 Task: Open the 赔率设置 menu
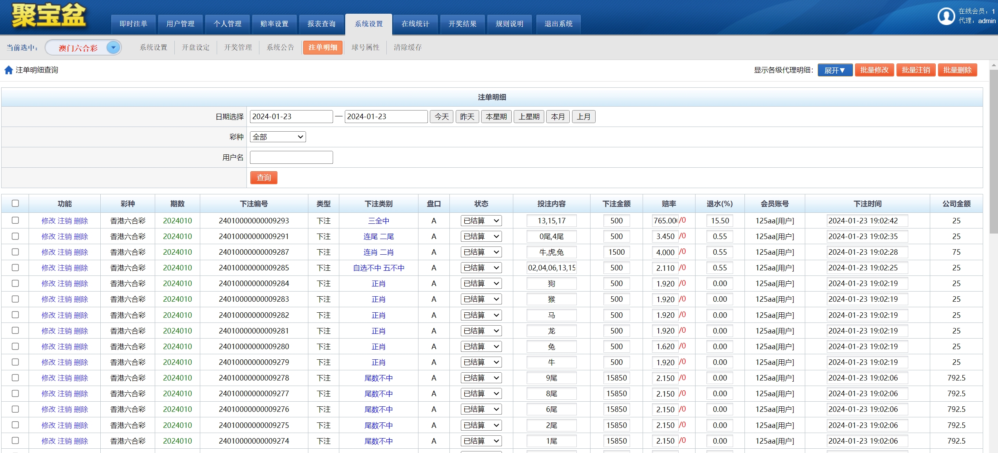tap(274, 24)
